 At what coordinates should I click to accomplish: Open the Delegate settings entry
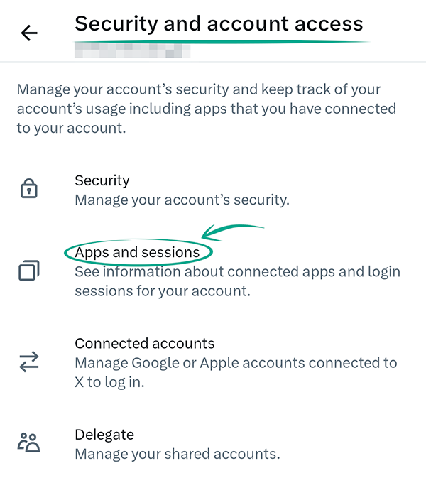(x=104, y=435)
